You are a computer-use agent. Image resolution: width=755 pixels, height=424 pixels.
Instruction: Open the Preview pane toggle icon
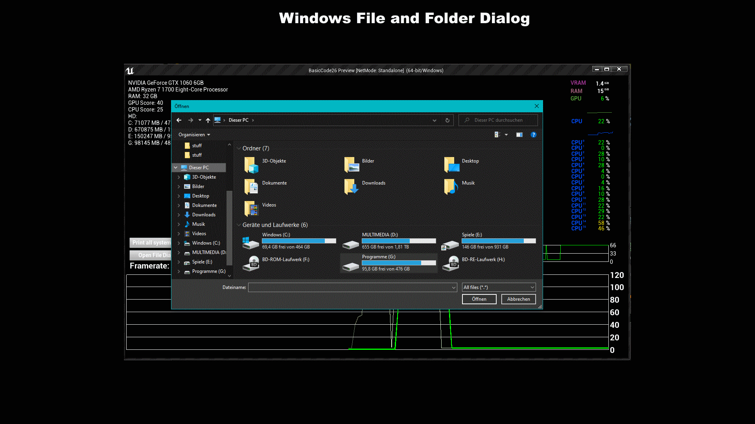519,135
